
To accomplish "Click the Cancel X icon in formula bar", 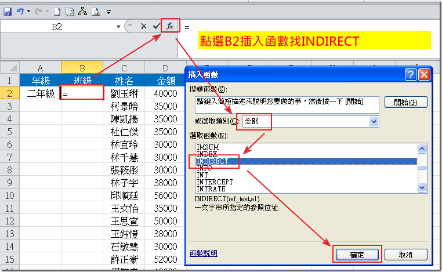I will (x=143, y=26).
